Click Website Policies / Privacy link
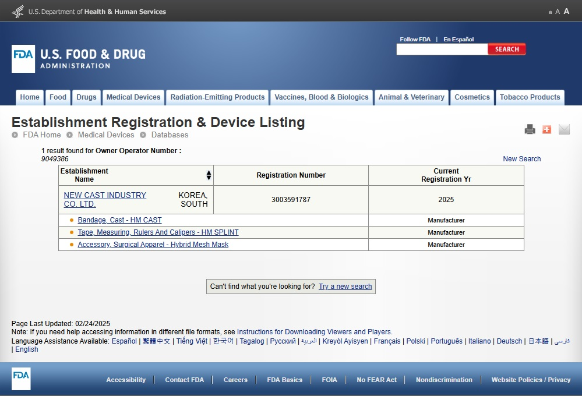Viewport: 582px width, 396px height. tap(531, 380)
